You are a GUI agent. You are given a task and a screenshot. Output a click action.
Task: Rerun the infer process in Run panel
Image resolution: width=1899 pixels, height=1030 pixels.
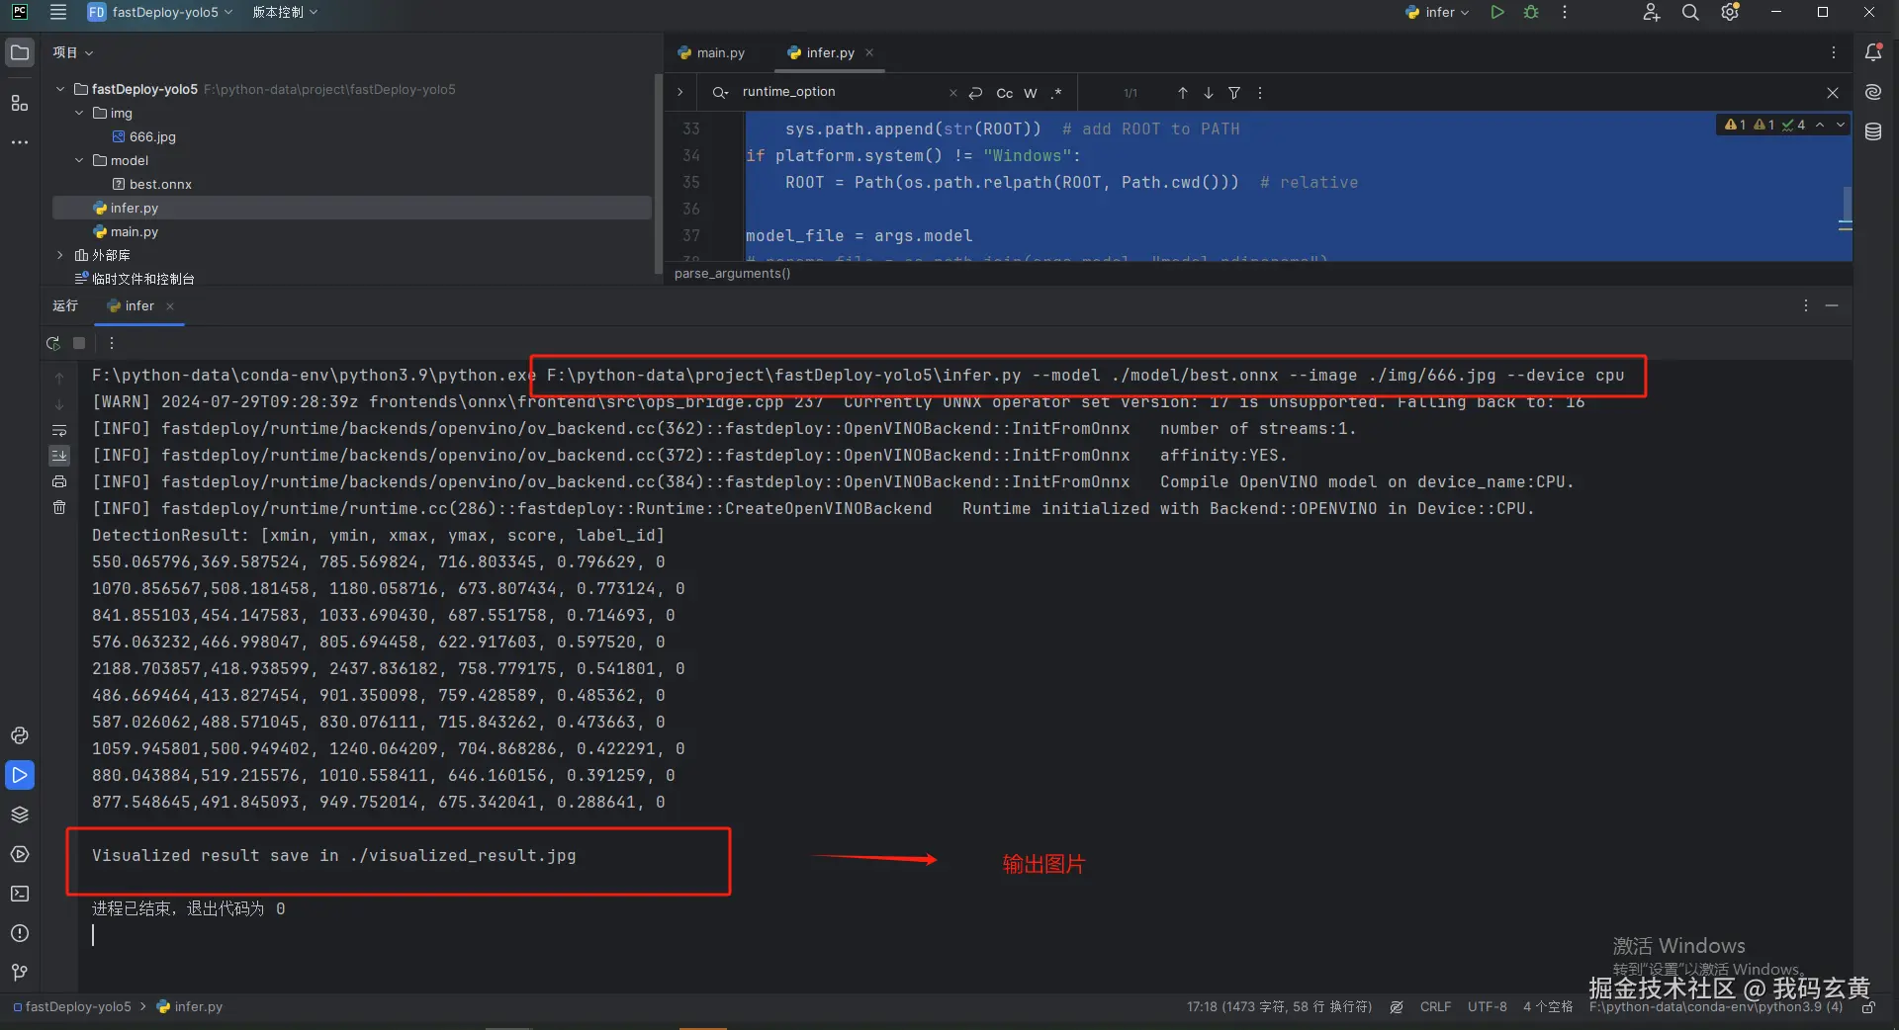[x=53, y=343]
